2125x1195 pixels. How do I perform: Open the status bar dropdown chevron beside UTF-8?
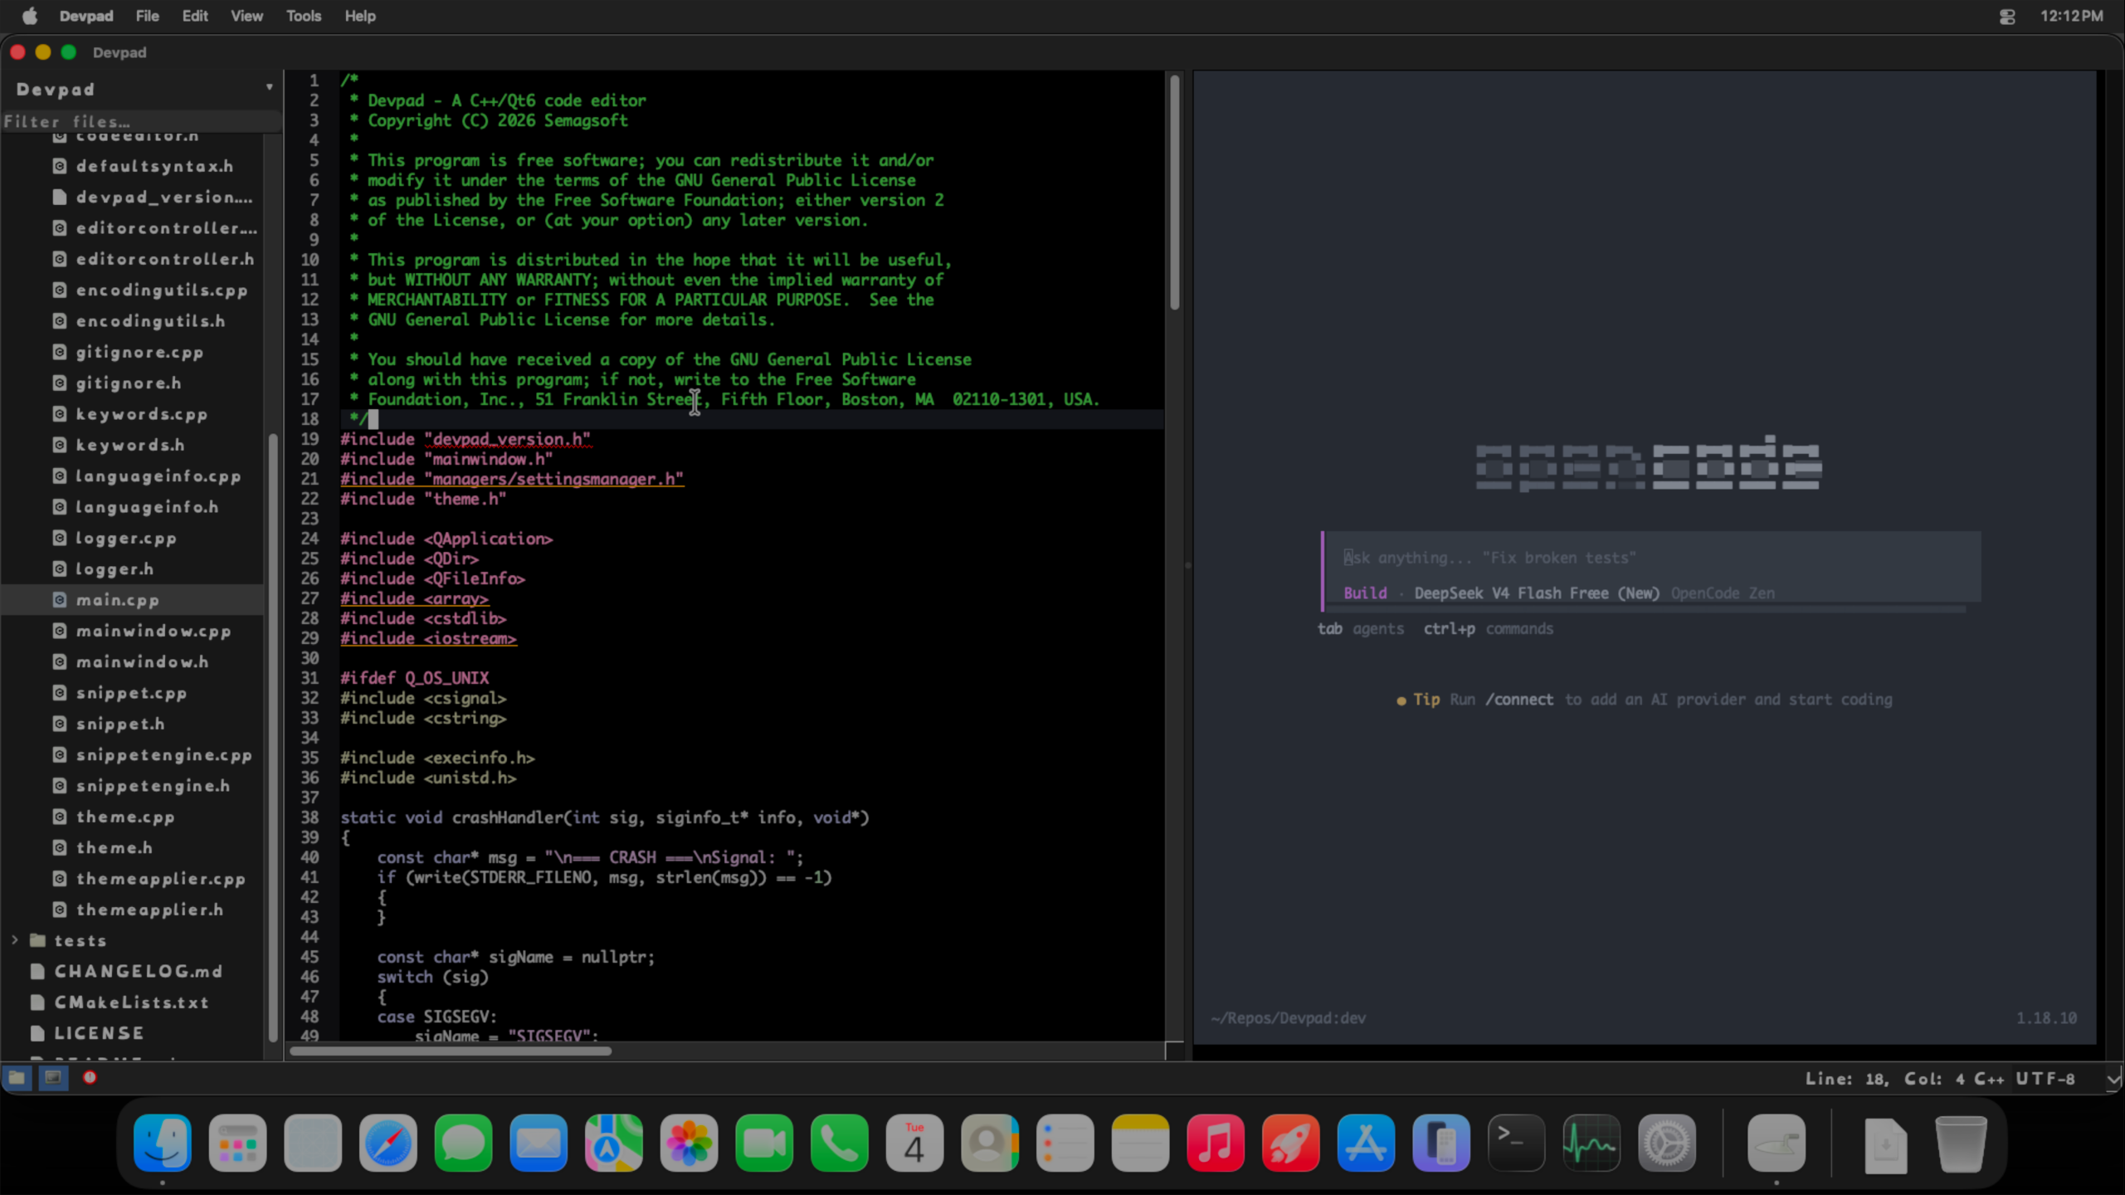pos(2113,1079)
